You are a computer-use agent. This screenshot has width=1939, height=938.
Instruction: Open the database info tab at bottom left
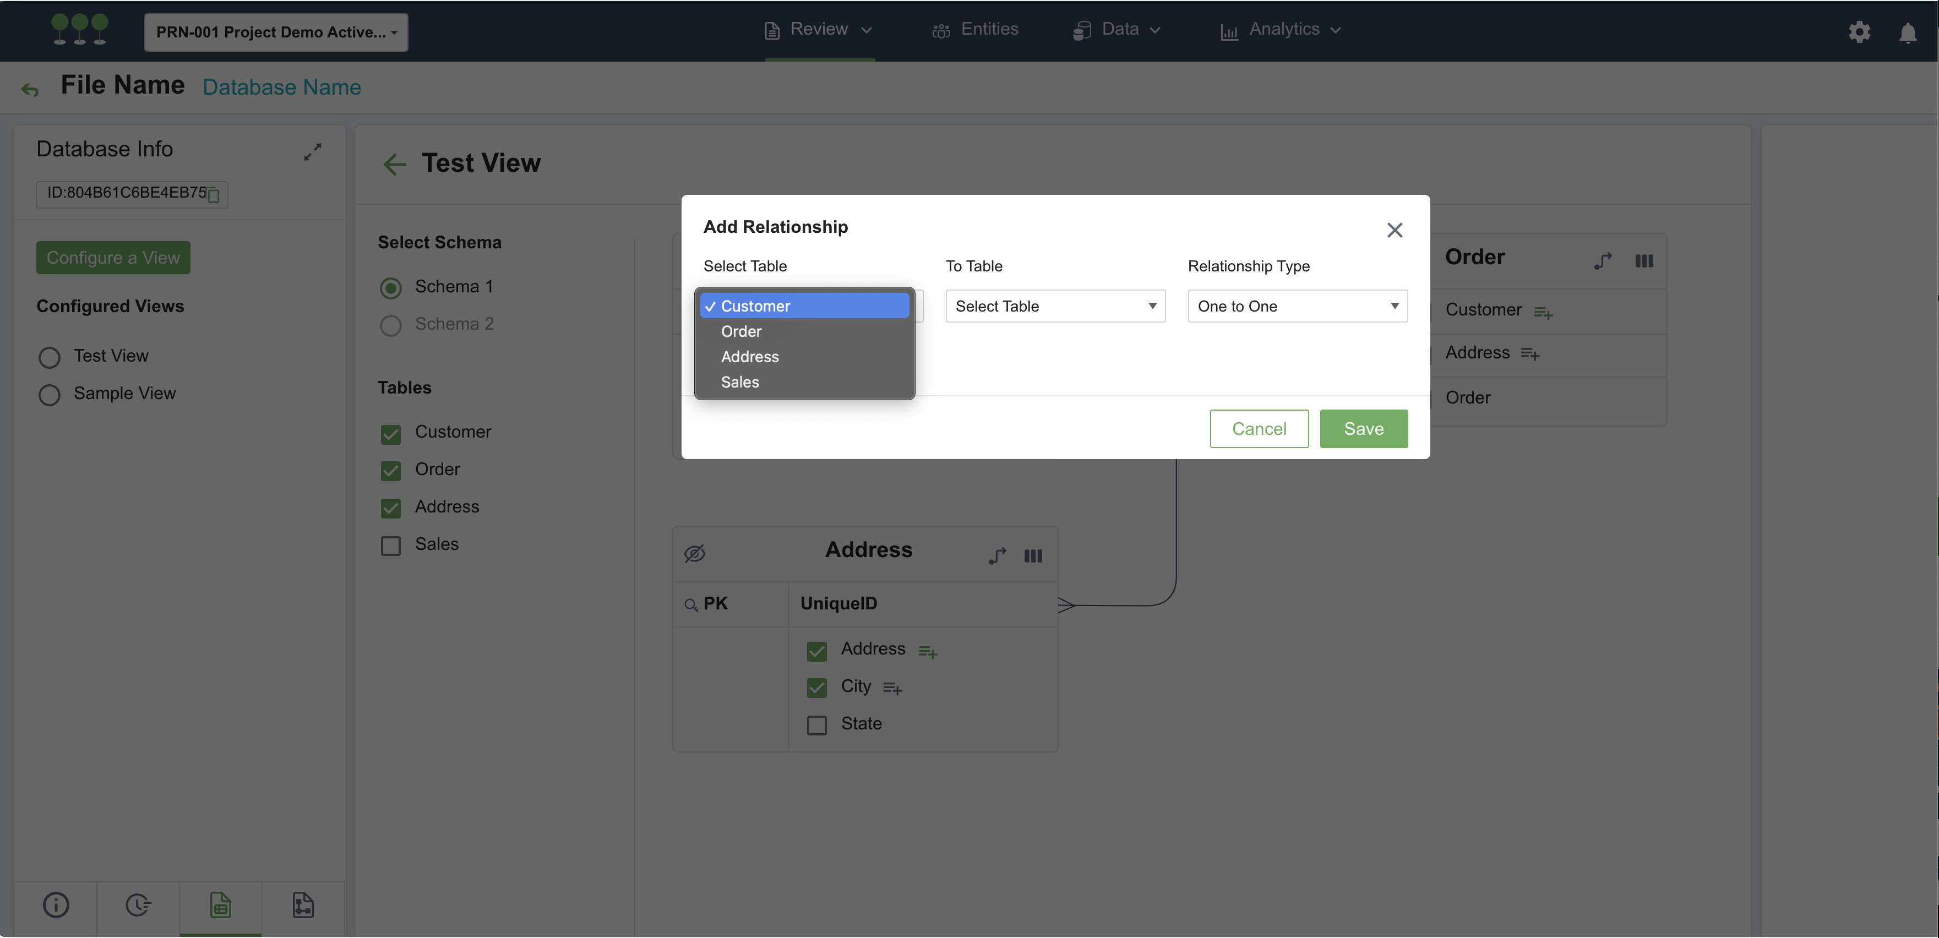56,905
